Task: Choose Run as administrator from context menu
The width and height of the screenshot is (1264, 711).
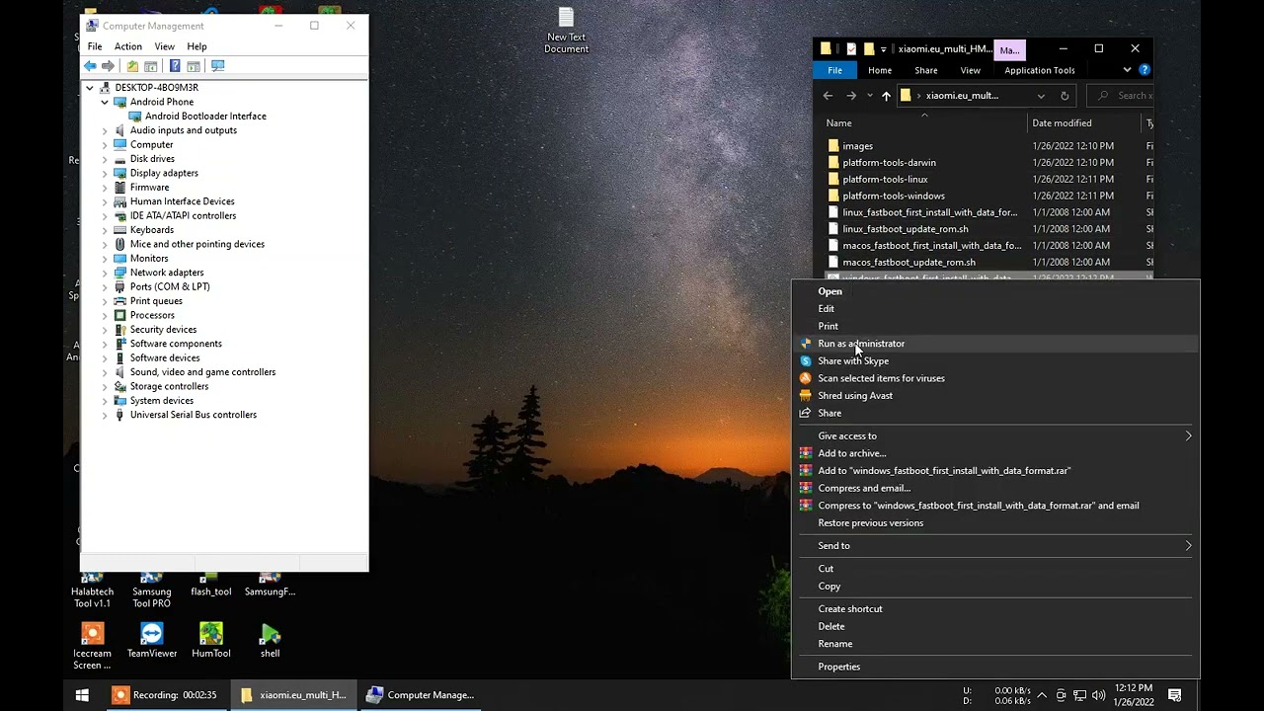Action: click(861, 344)
